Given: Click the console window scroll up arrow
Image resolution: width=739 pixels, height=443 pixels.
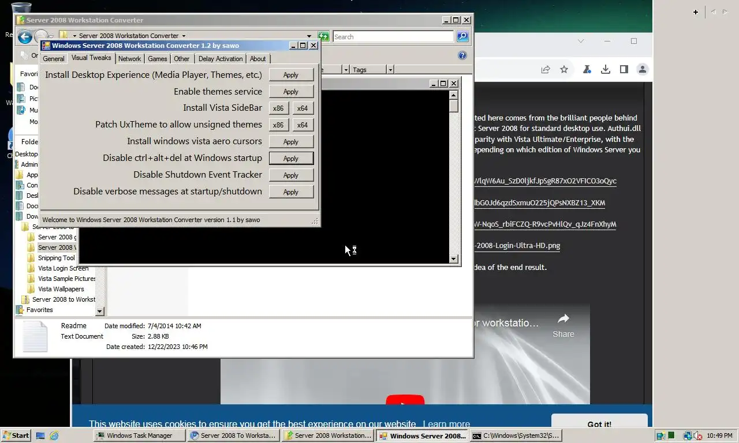Looking at the screenshot, I should click(x=454, y=95).
